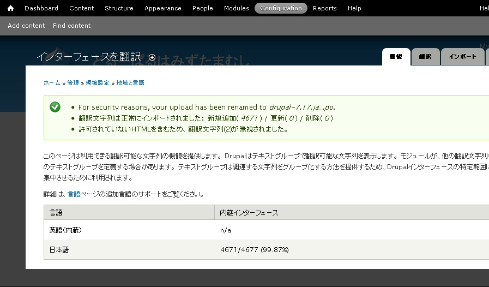
Task: Open the インポート tab
Action: click(x=462, y=57)
